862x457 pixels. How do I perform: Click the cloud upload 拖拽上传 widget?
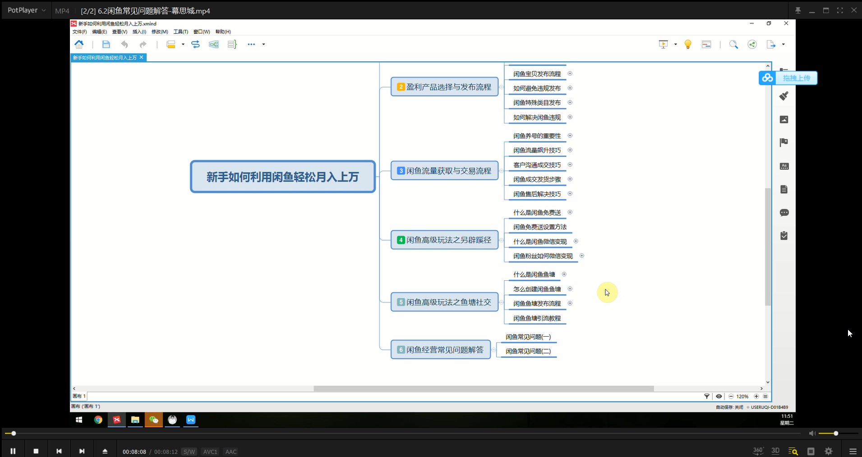point(788,78)
